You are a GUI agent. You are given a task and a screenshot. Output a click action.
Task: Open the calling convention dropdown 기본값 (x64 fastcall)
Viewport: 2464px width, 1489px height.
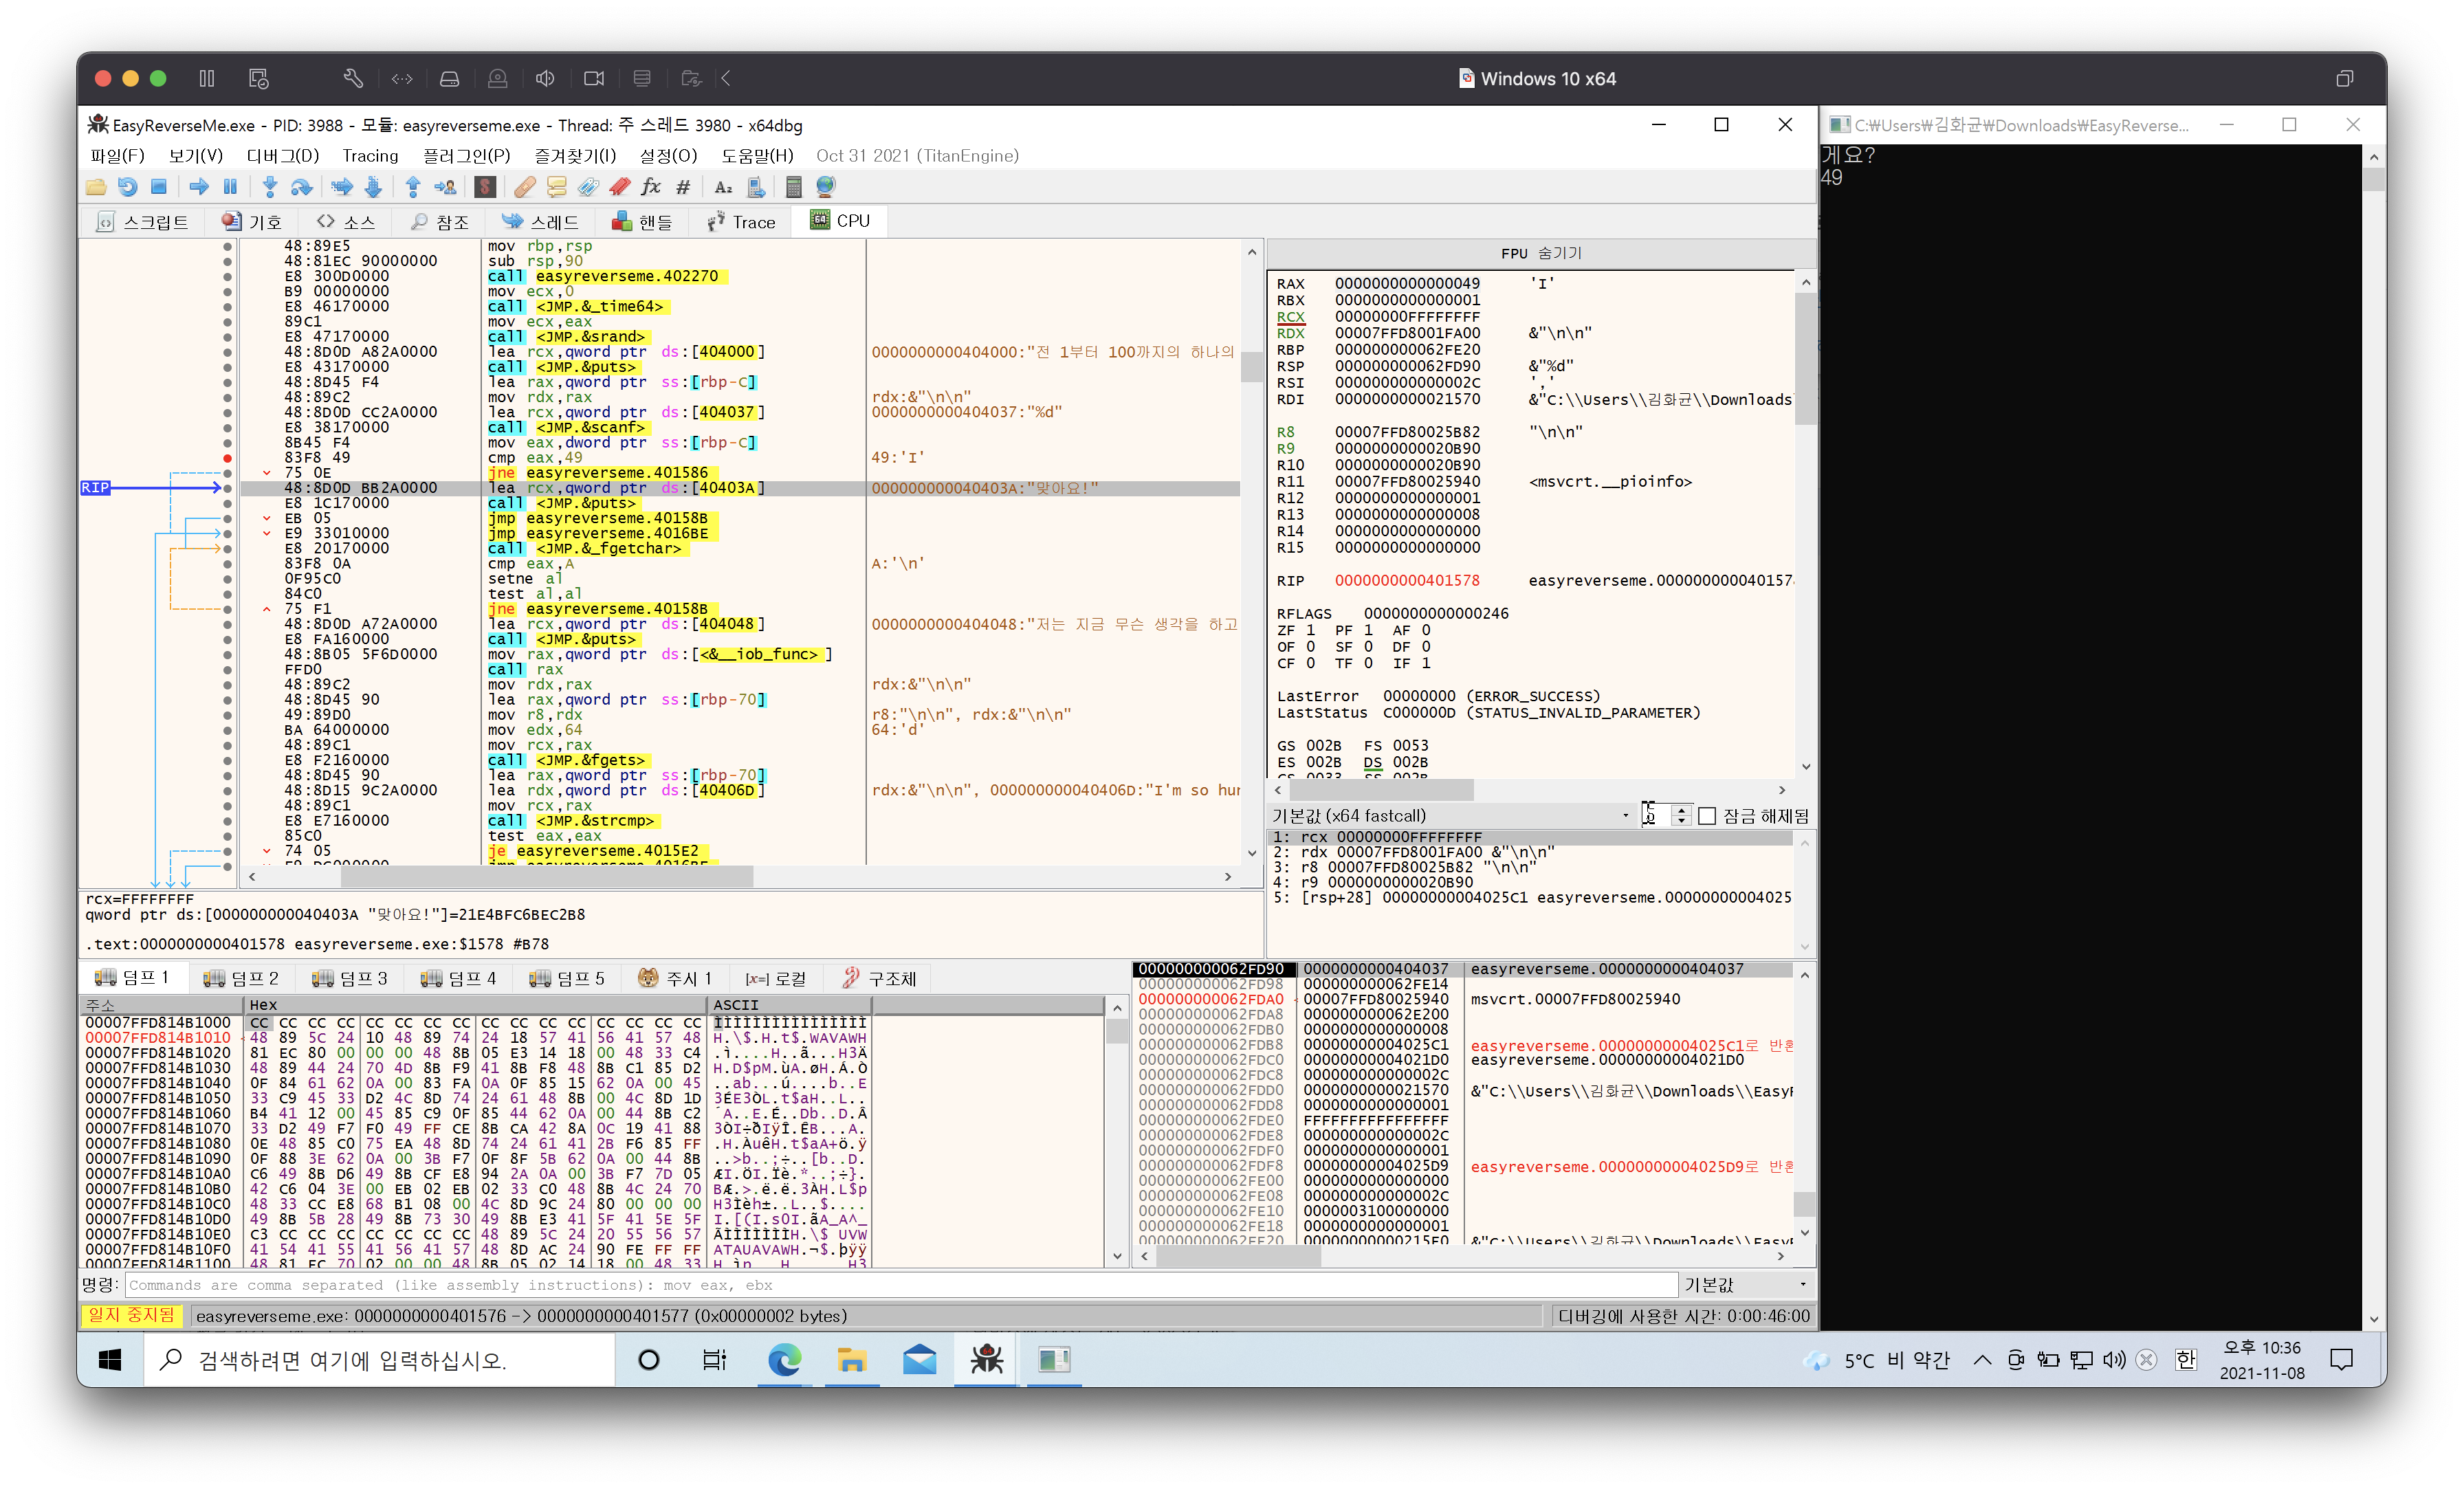(1450, 816)
